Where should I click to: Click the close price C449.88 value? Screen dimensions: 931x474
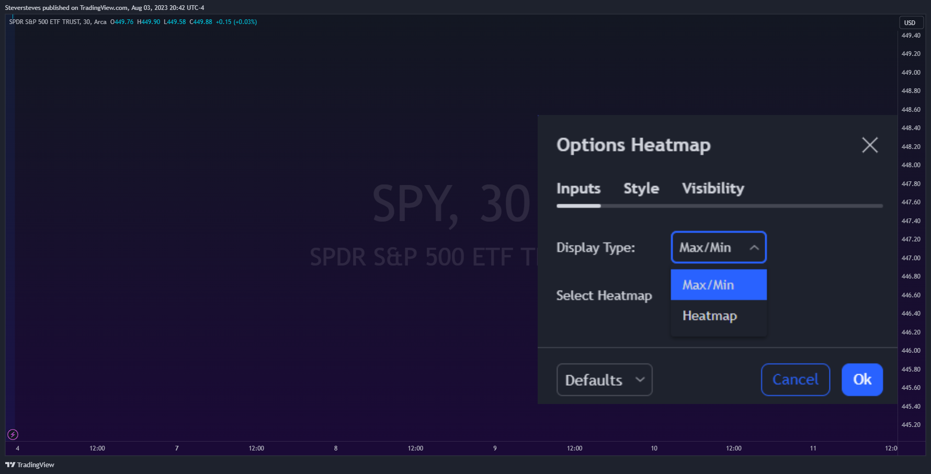[x=201, y=22]
